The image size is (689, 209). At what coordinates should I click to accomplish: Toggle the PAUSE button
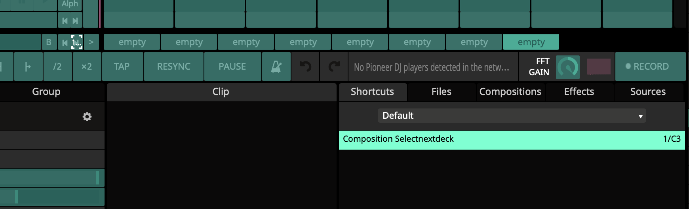click(x=232, y=66)
